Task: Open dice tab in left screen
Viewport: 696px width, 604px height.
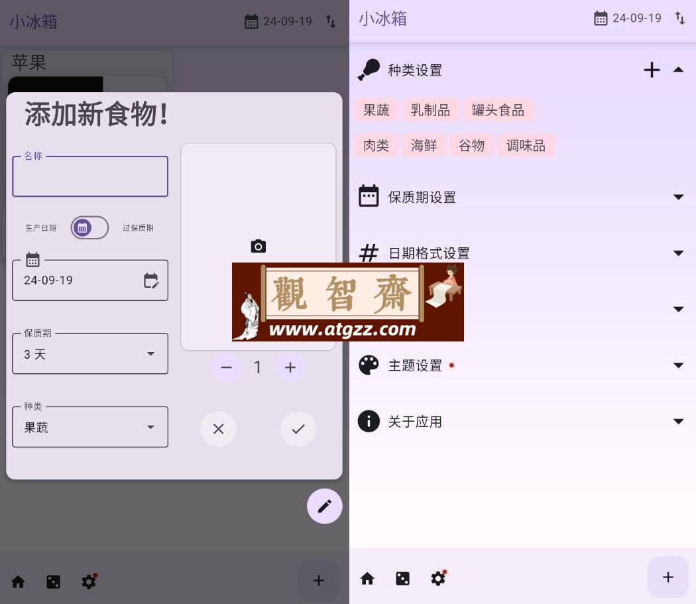Action: pos(53,581)
